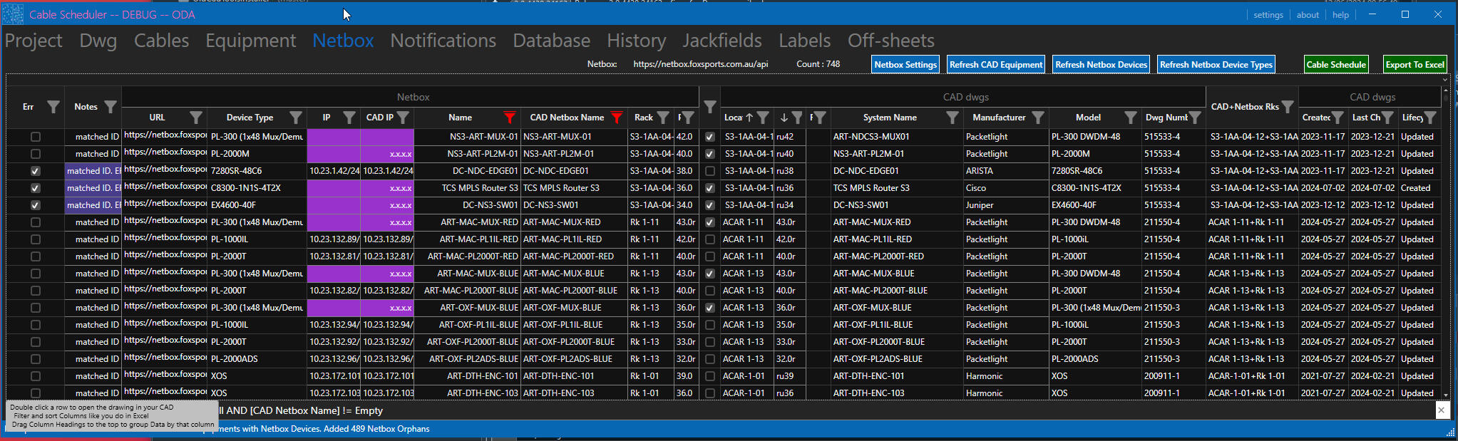This screenshot has width=1458, height=441.
Task: Open the CAD+Netbox Rks filter dropdown
Action: 1288,107
